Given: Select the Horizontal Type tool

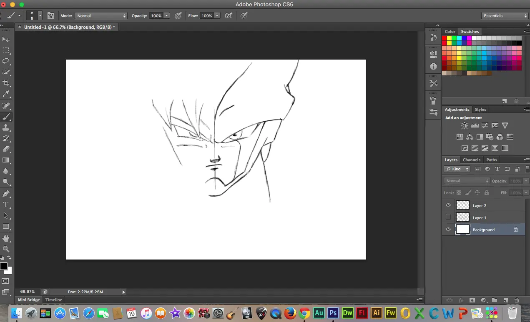Looking at the screenshot, I should 6,205.
